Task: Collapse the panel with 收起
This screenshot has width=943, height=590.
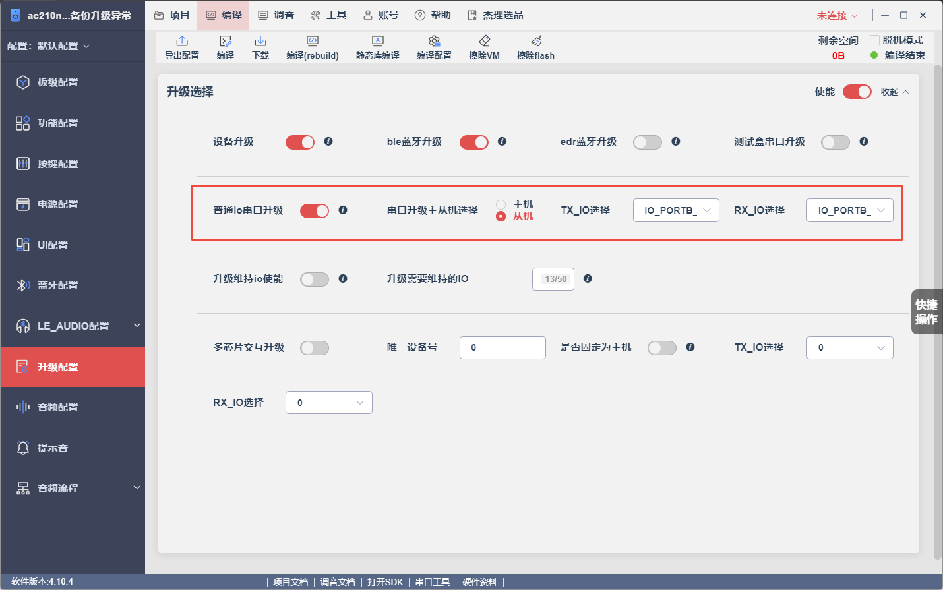Action: click(895, 92)
